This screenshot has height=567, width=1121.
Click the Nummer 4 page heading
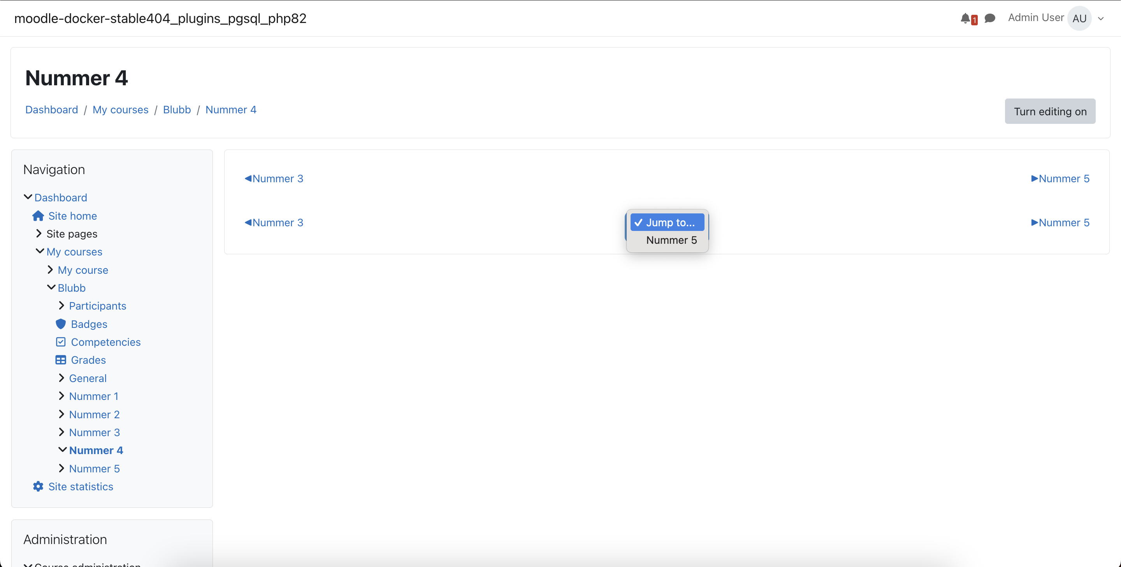coord(77,78)
